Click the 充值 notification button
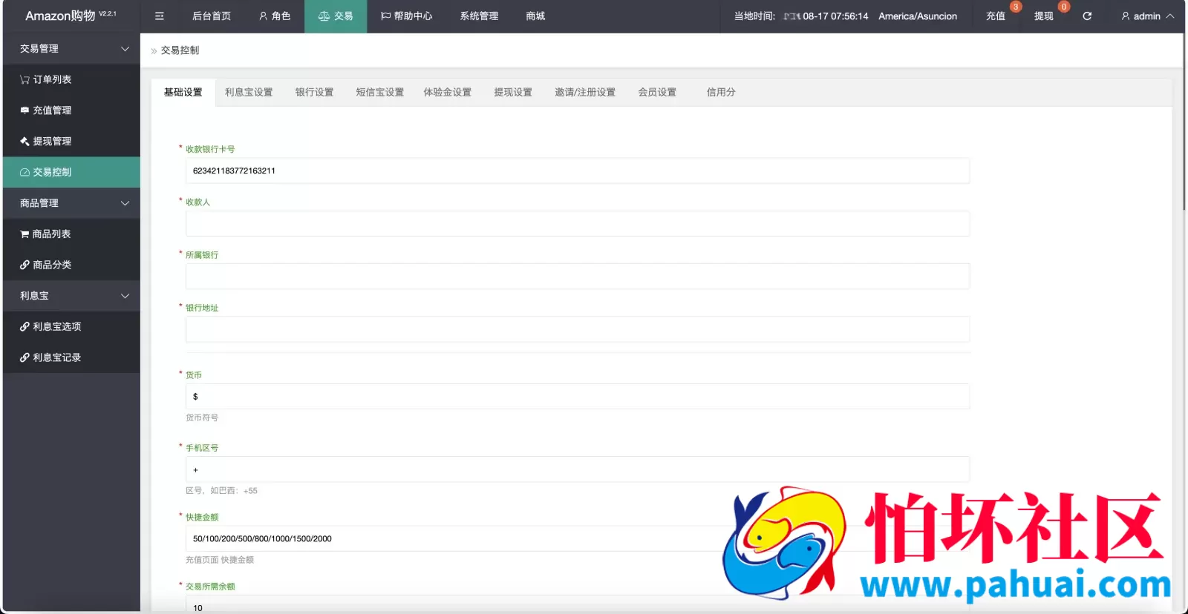 point(996,16)
